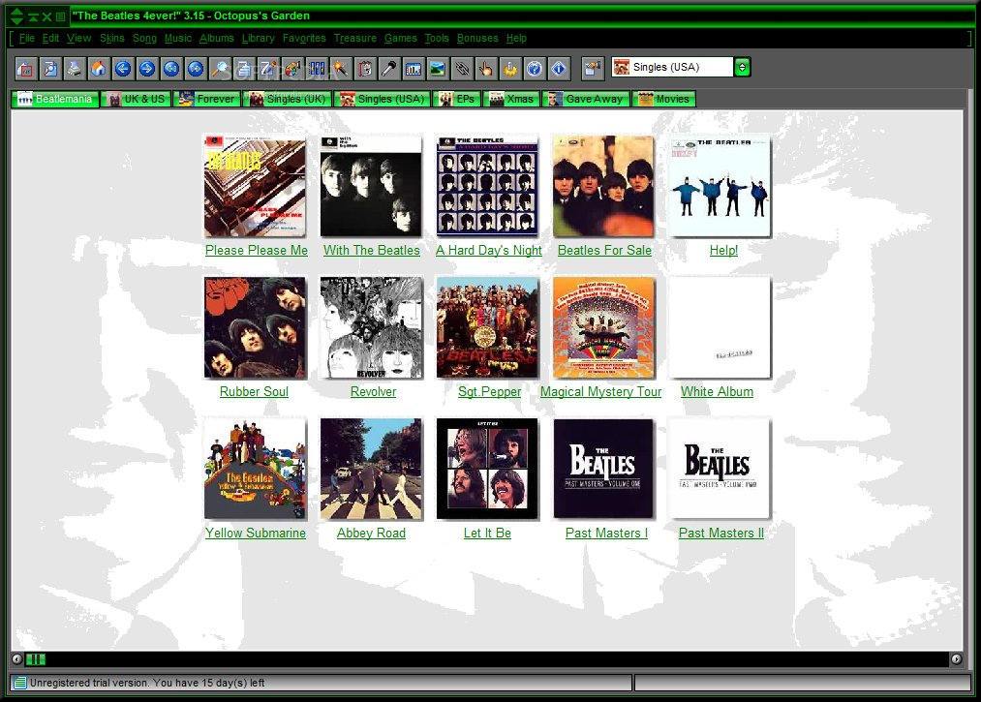Click the Abbey Road album cover
Image resolution: width=981 pixels, height=702 pixels.
(371, 469)
